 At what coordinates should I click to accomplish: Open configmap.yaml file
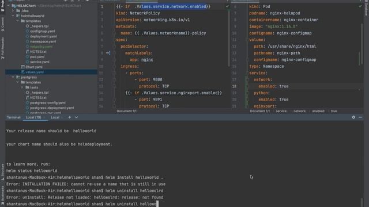(42, 31)
